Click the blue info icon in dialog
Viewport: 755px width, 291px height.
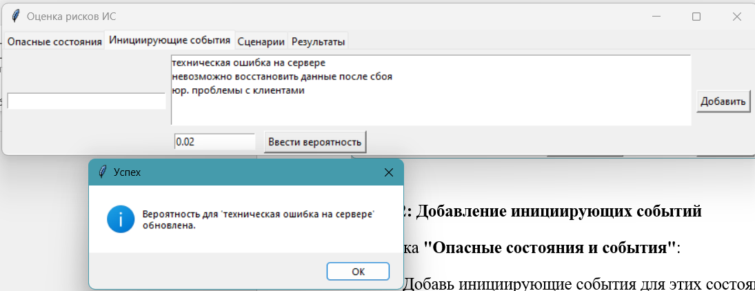(121, 219)
